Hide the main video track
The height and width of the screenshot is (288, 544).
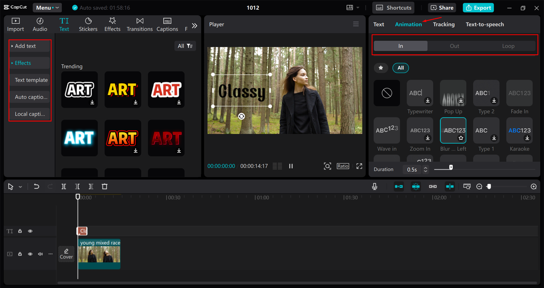pos(30,254)
